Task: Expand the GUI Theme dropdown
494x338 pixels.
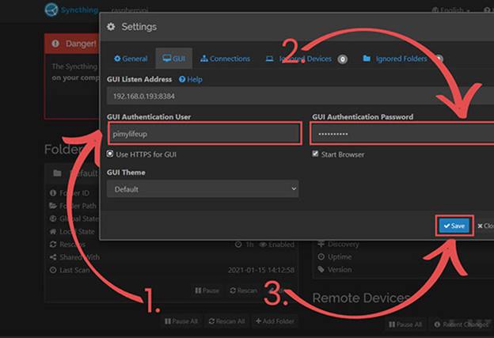Action: 203,189
